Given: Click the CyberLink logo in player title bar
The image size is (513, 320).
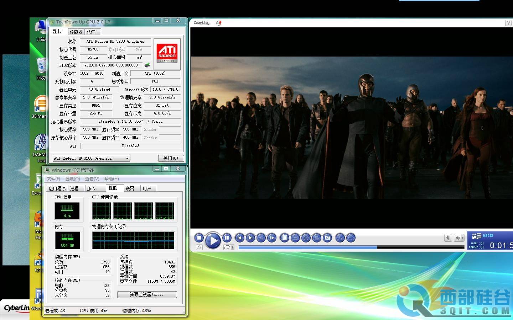Looking at the screenshot, I should [x=201, y=23].
